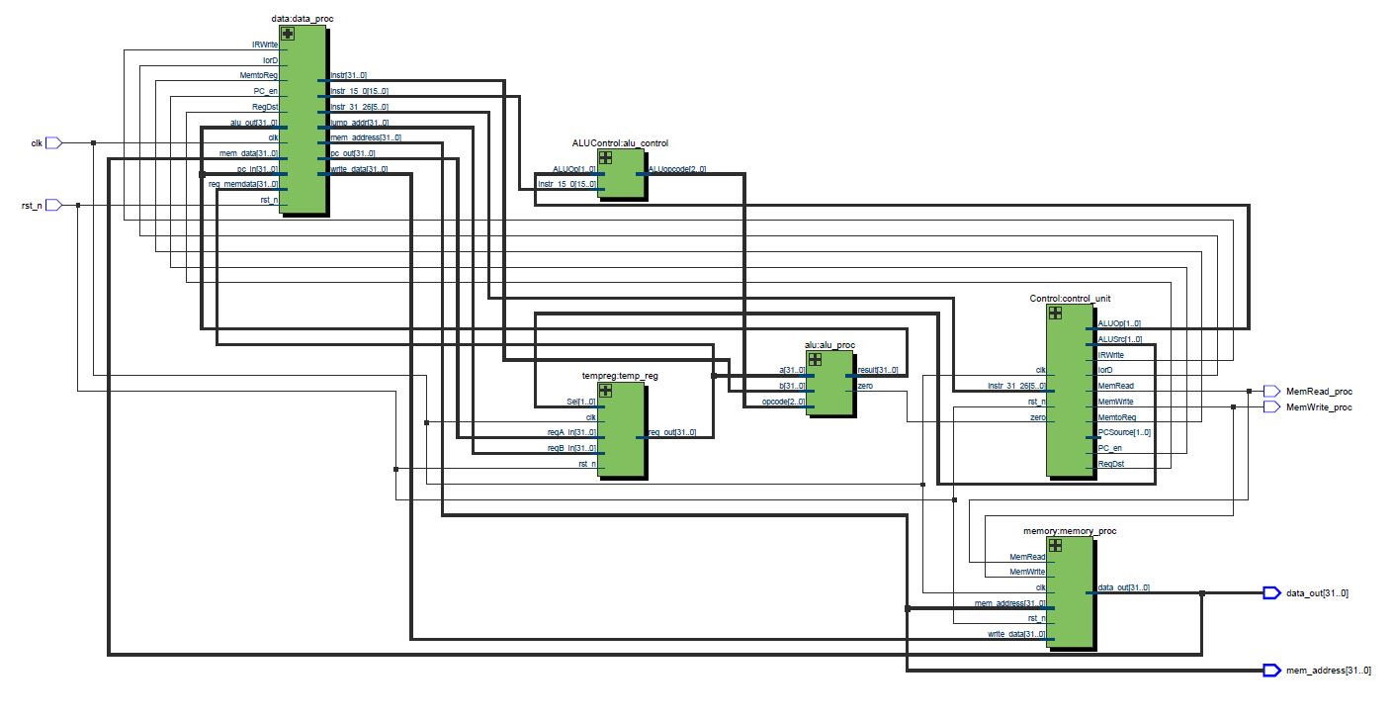Screen dimensions: 1393x719
Task: Click the jump_addr[31..0] port on data_proc
Action: tap(360, 123)
